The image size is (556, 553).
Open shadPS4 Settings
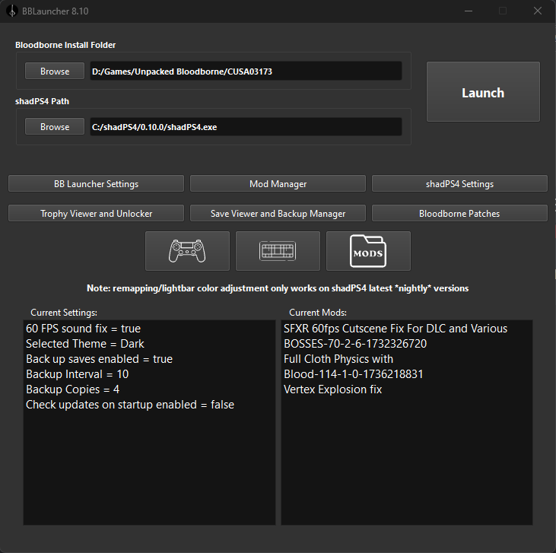[459, 183]
